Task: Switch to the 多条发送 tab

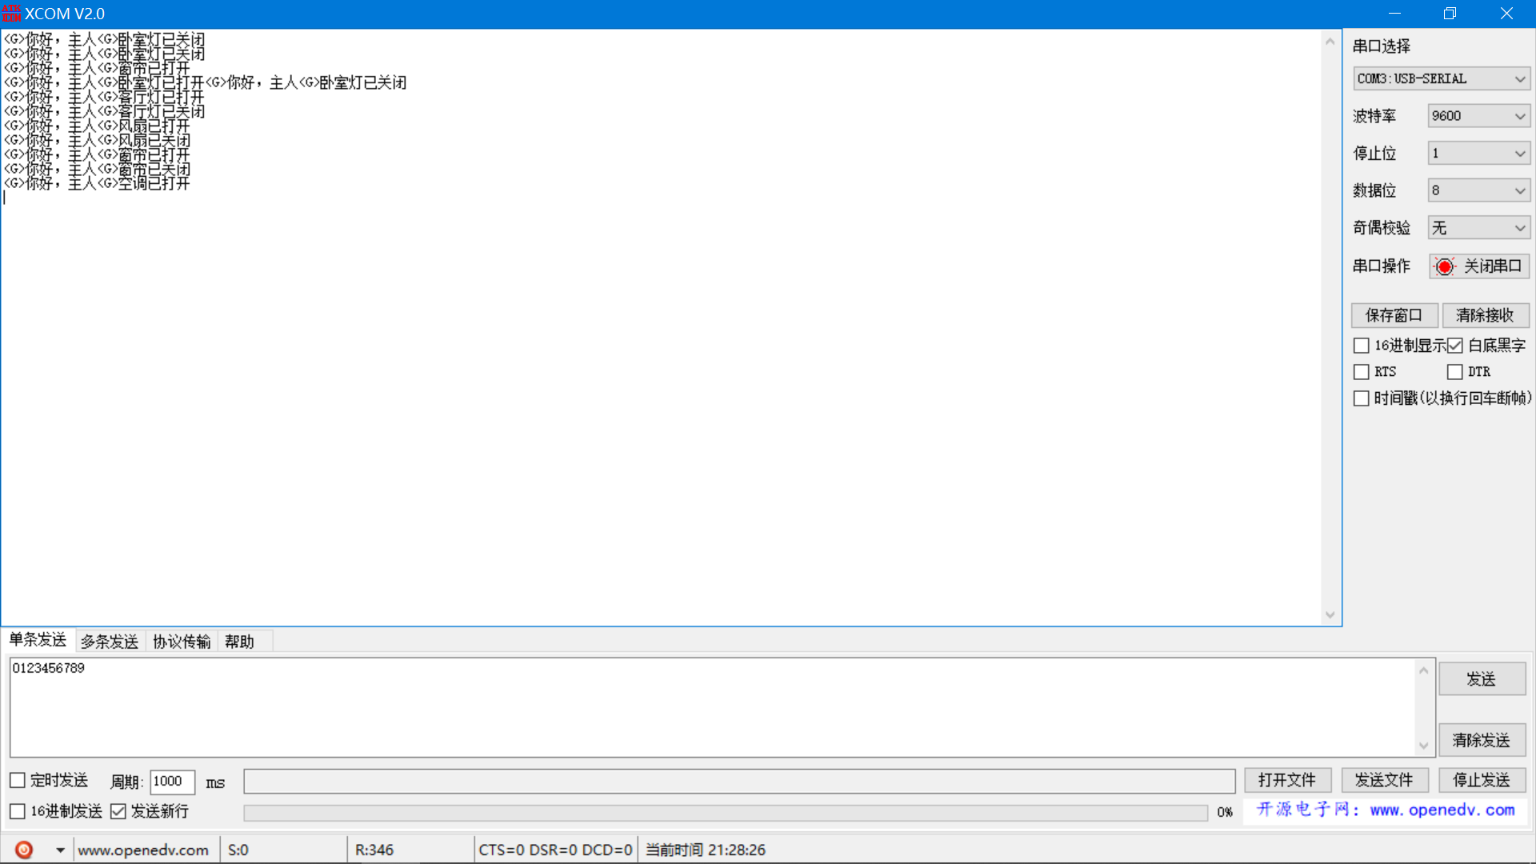Action: click(x=110, y=642)
